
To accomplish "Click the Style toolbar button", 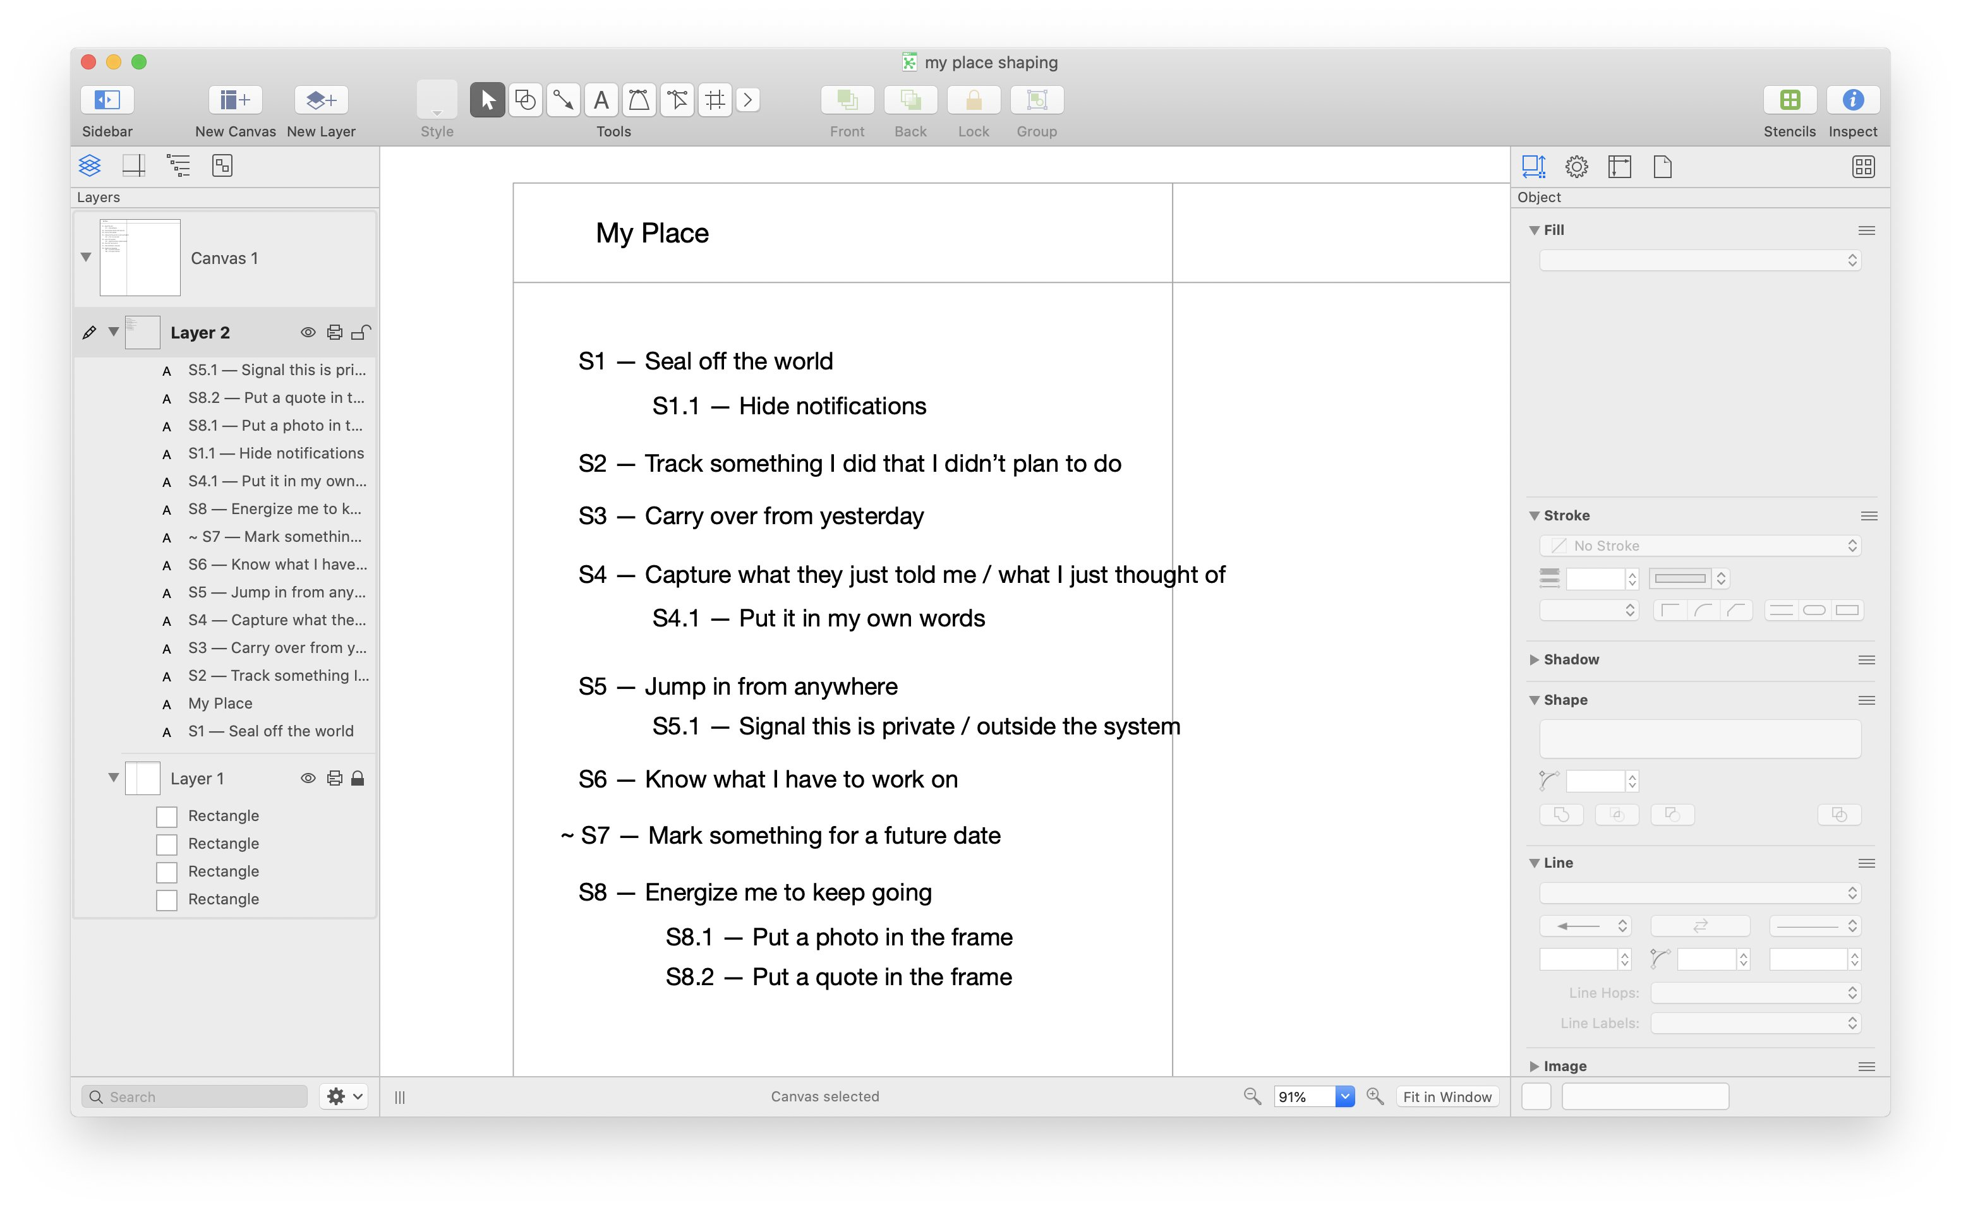I will tap(437, 100).
